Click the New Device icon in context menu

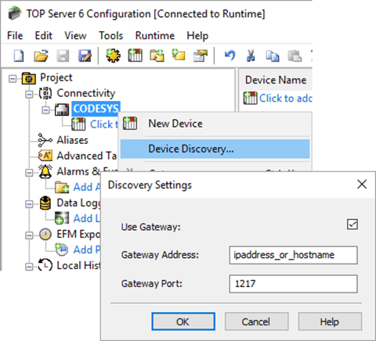[x=130, y=124]
